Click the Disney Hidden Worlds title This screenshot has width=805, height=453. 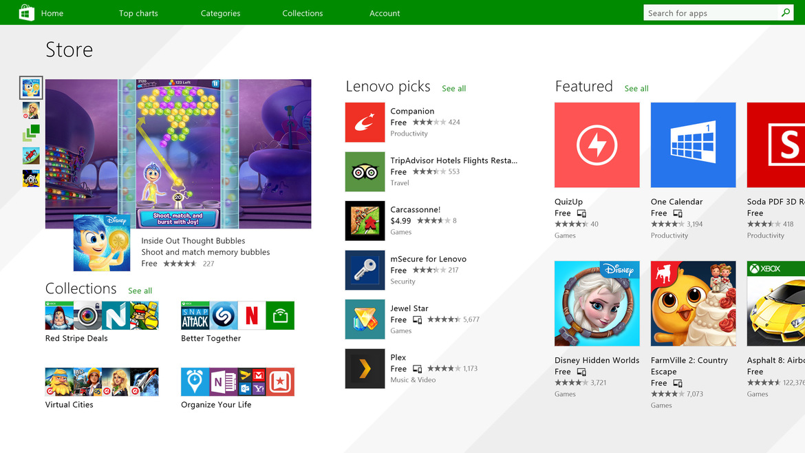tap(597, 361)
